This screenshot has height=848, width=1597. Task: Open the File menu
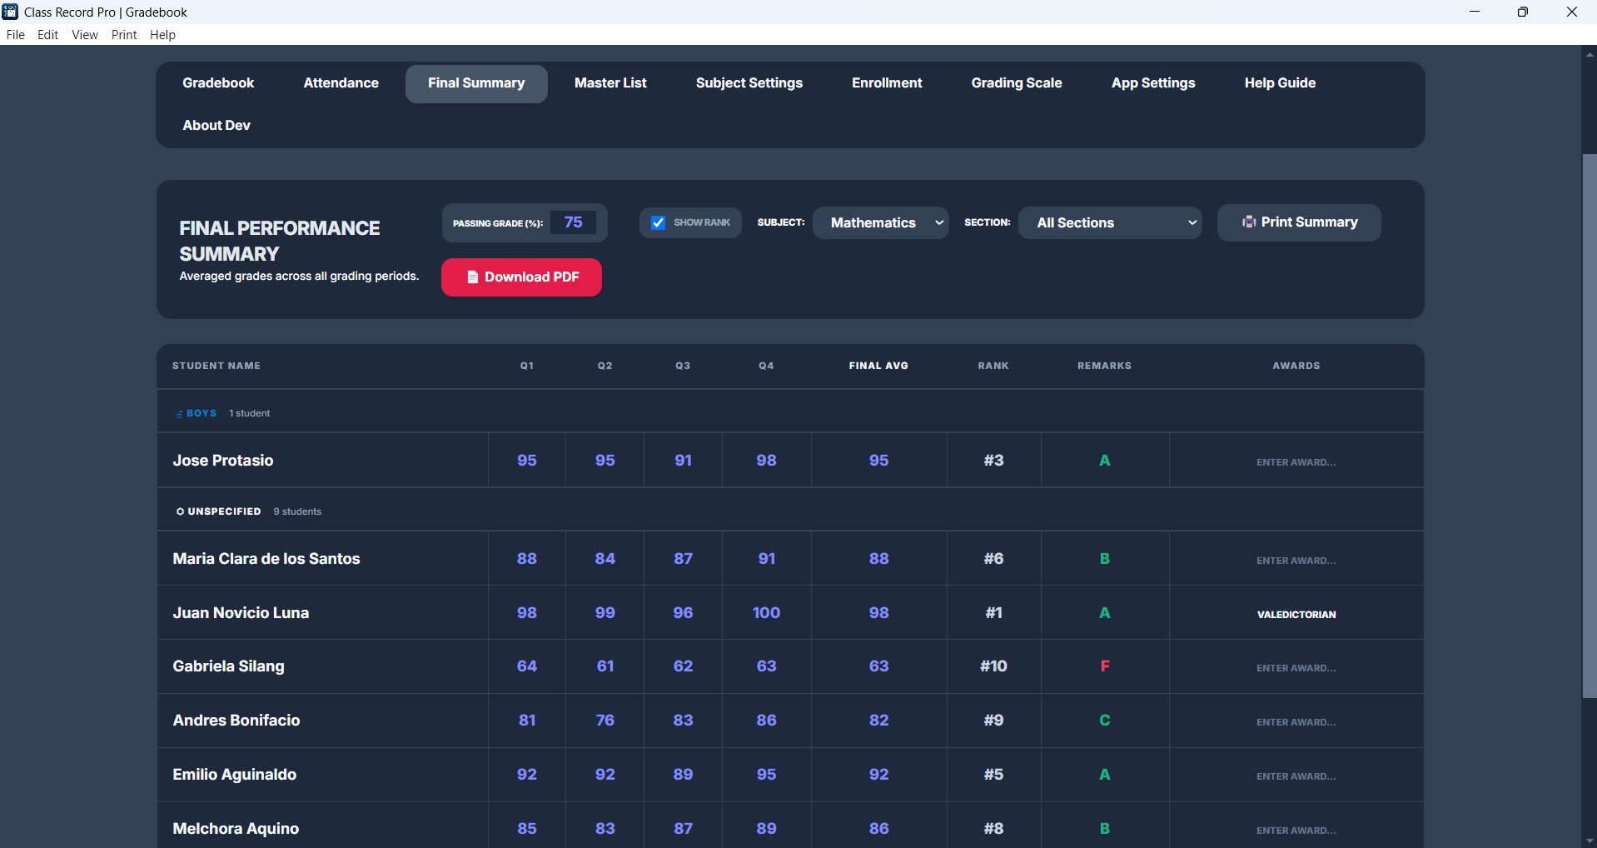15,35
